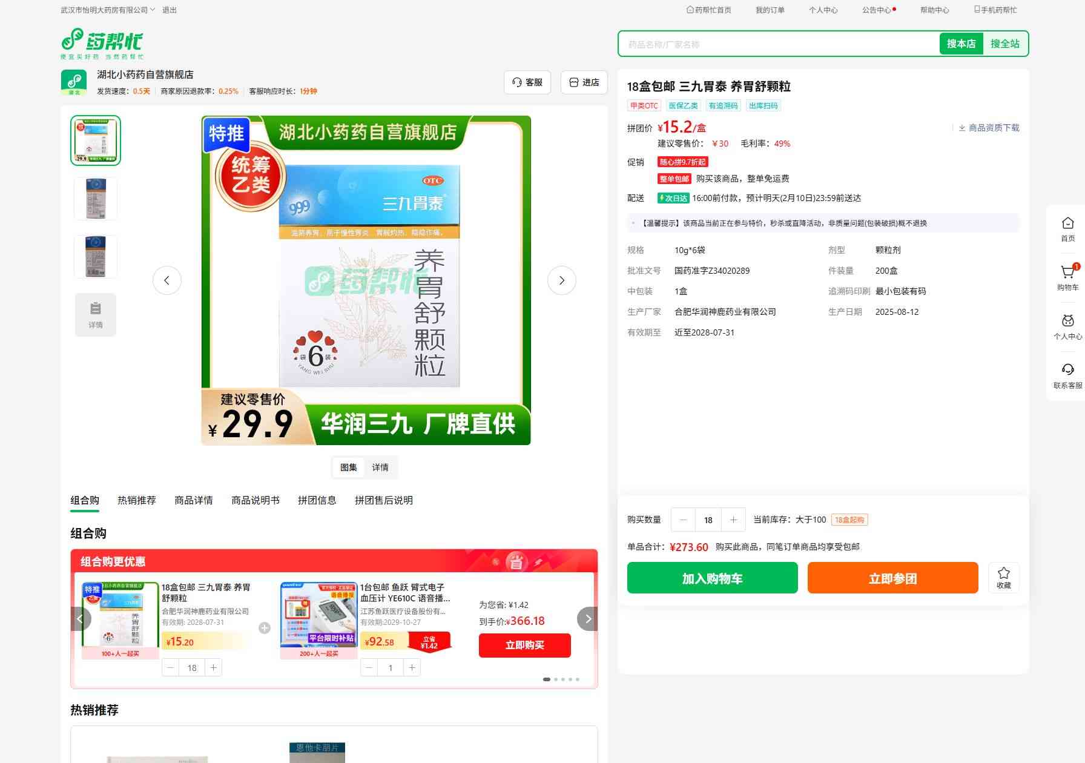The image size is (1085, 763).
Task: Advance combo carousel with right arrow
Action: [x=587, y=619]
